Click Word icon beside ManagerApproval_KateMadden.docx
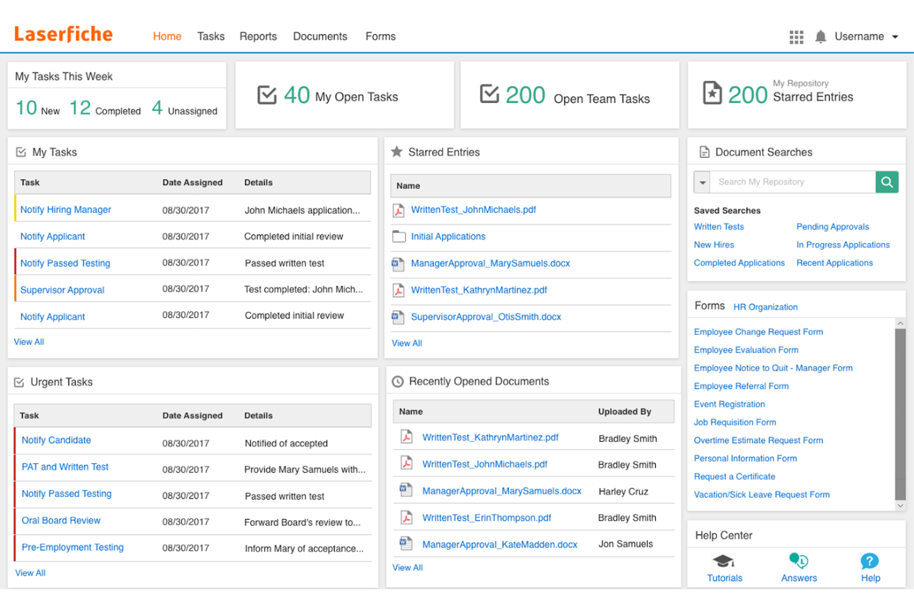This screenshot has height=609, width=914. 406,544
